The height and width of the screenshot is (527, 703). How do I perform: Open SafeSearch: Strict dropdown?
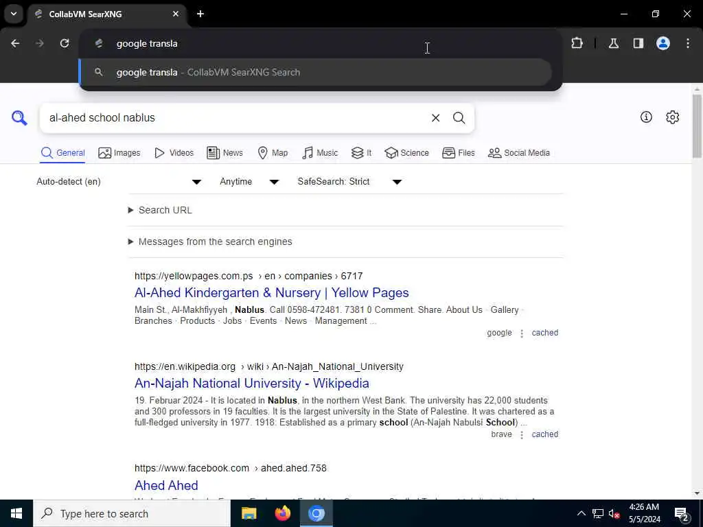pos(349,181)
